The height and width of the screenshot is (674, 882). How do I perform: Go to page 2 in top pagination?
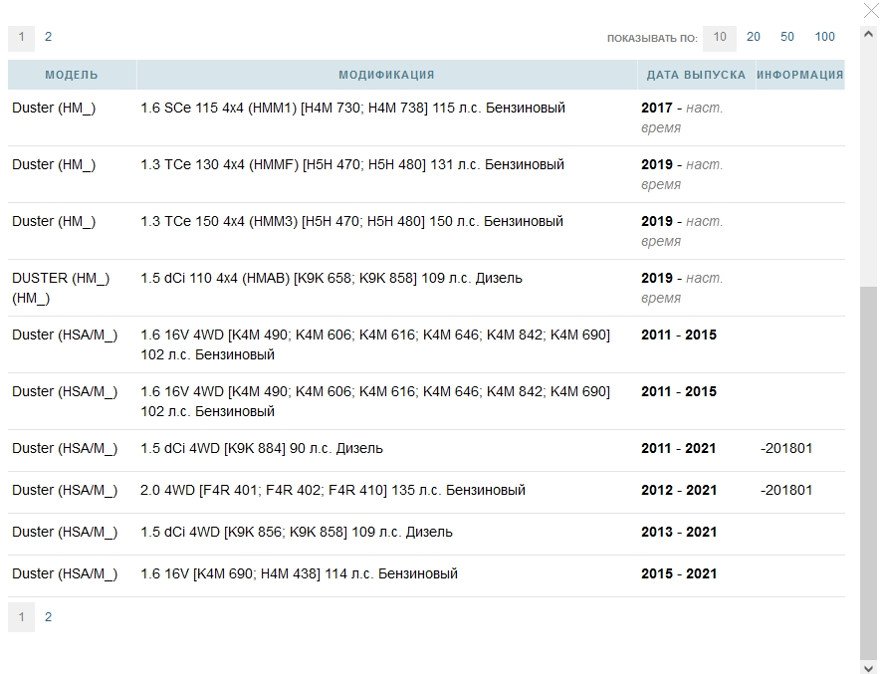pyautogui.click(x=49, y=37)
